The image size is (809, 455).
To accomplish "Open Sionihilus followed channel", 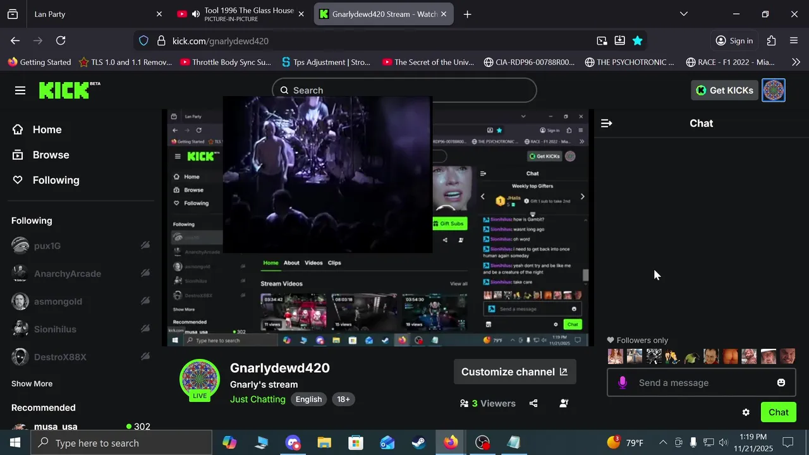I will point(81,329).
